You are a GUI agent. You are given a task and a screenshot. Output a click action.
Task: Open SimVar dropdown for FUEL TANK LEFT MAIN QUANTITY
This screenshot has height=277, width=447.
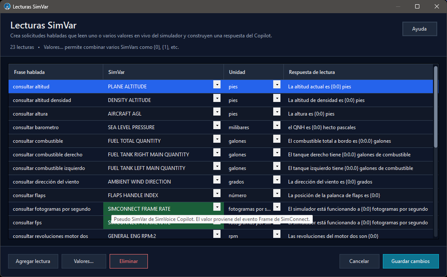pos(217,166)
